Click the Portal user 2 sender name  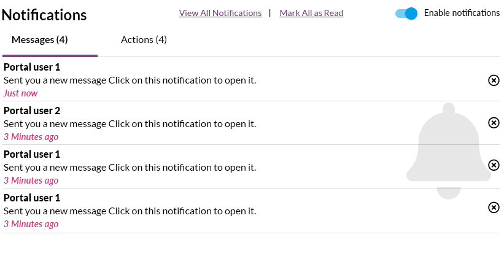[x=32, y=111]
